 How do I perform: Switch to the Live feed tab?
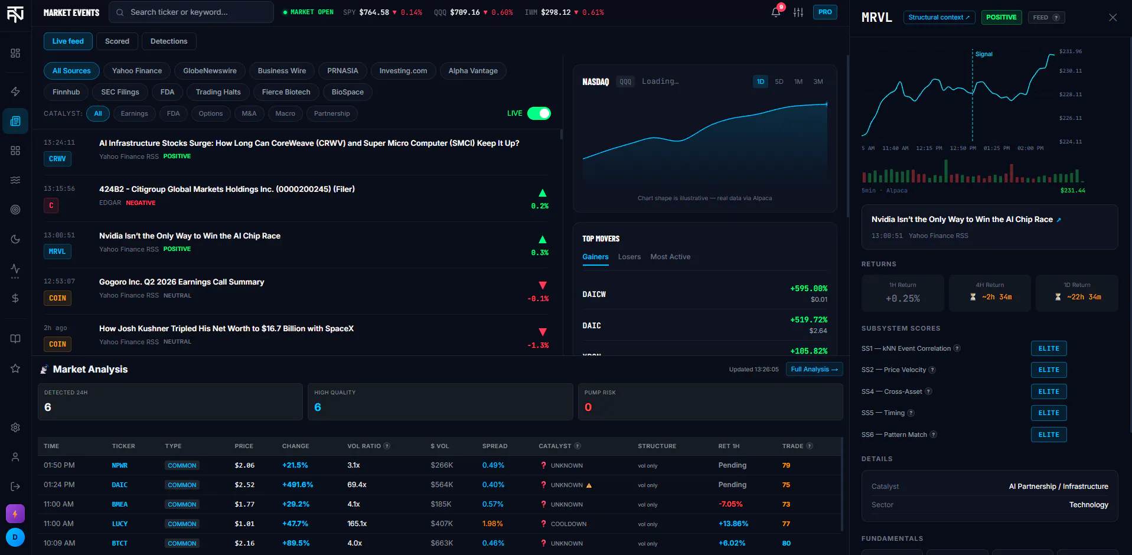coord(68,41)
